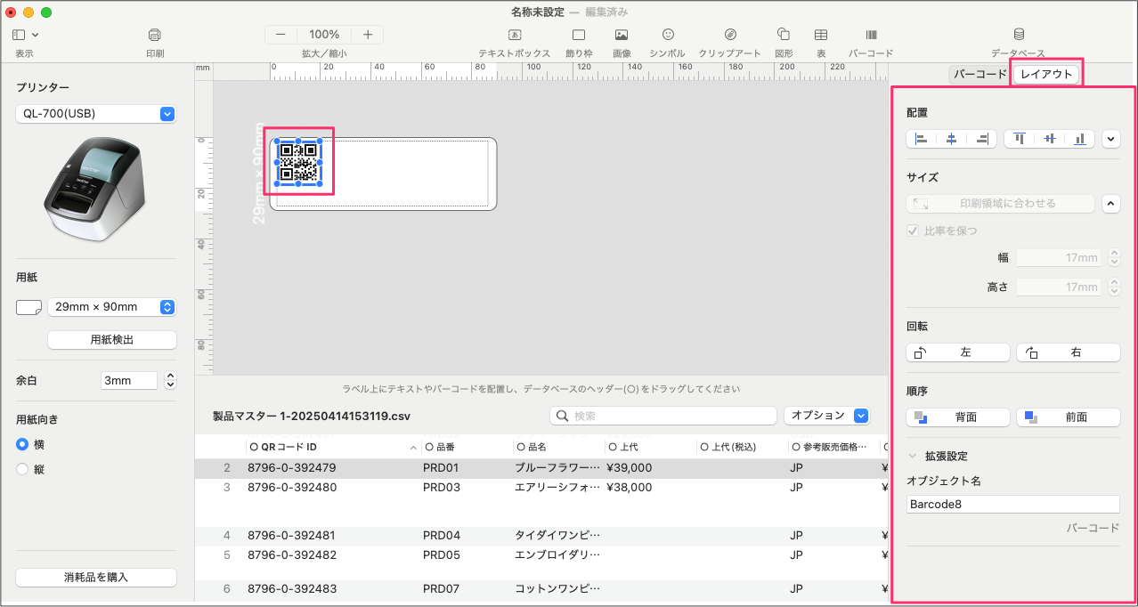The image size is (1138, 607).
Task: Click the printer device image
Action: [95, 189]
